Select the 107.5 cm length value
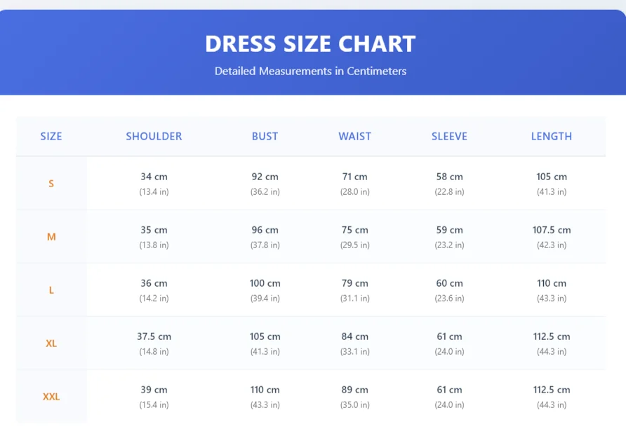 [x=551, y=230]
